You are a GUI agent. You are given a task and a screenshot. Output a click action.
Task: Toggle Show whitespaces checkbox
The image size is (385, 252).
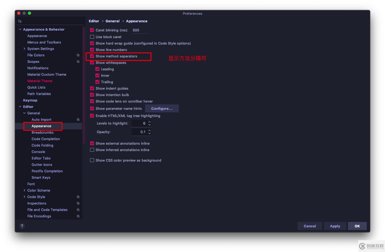pos(92,63)
